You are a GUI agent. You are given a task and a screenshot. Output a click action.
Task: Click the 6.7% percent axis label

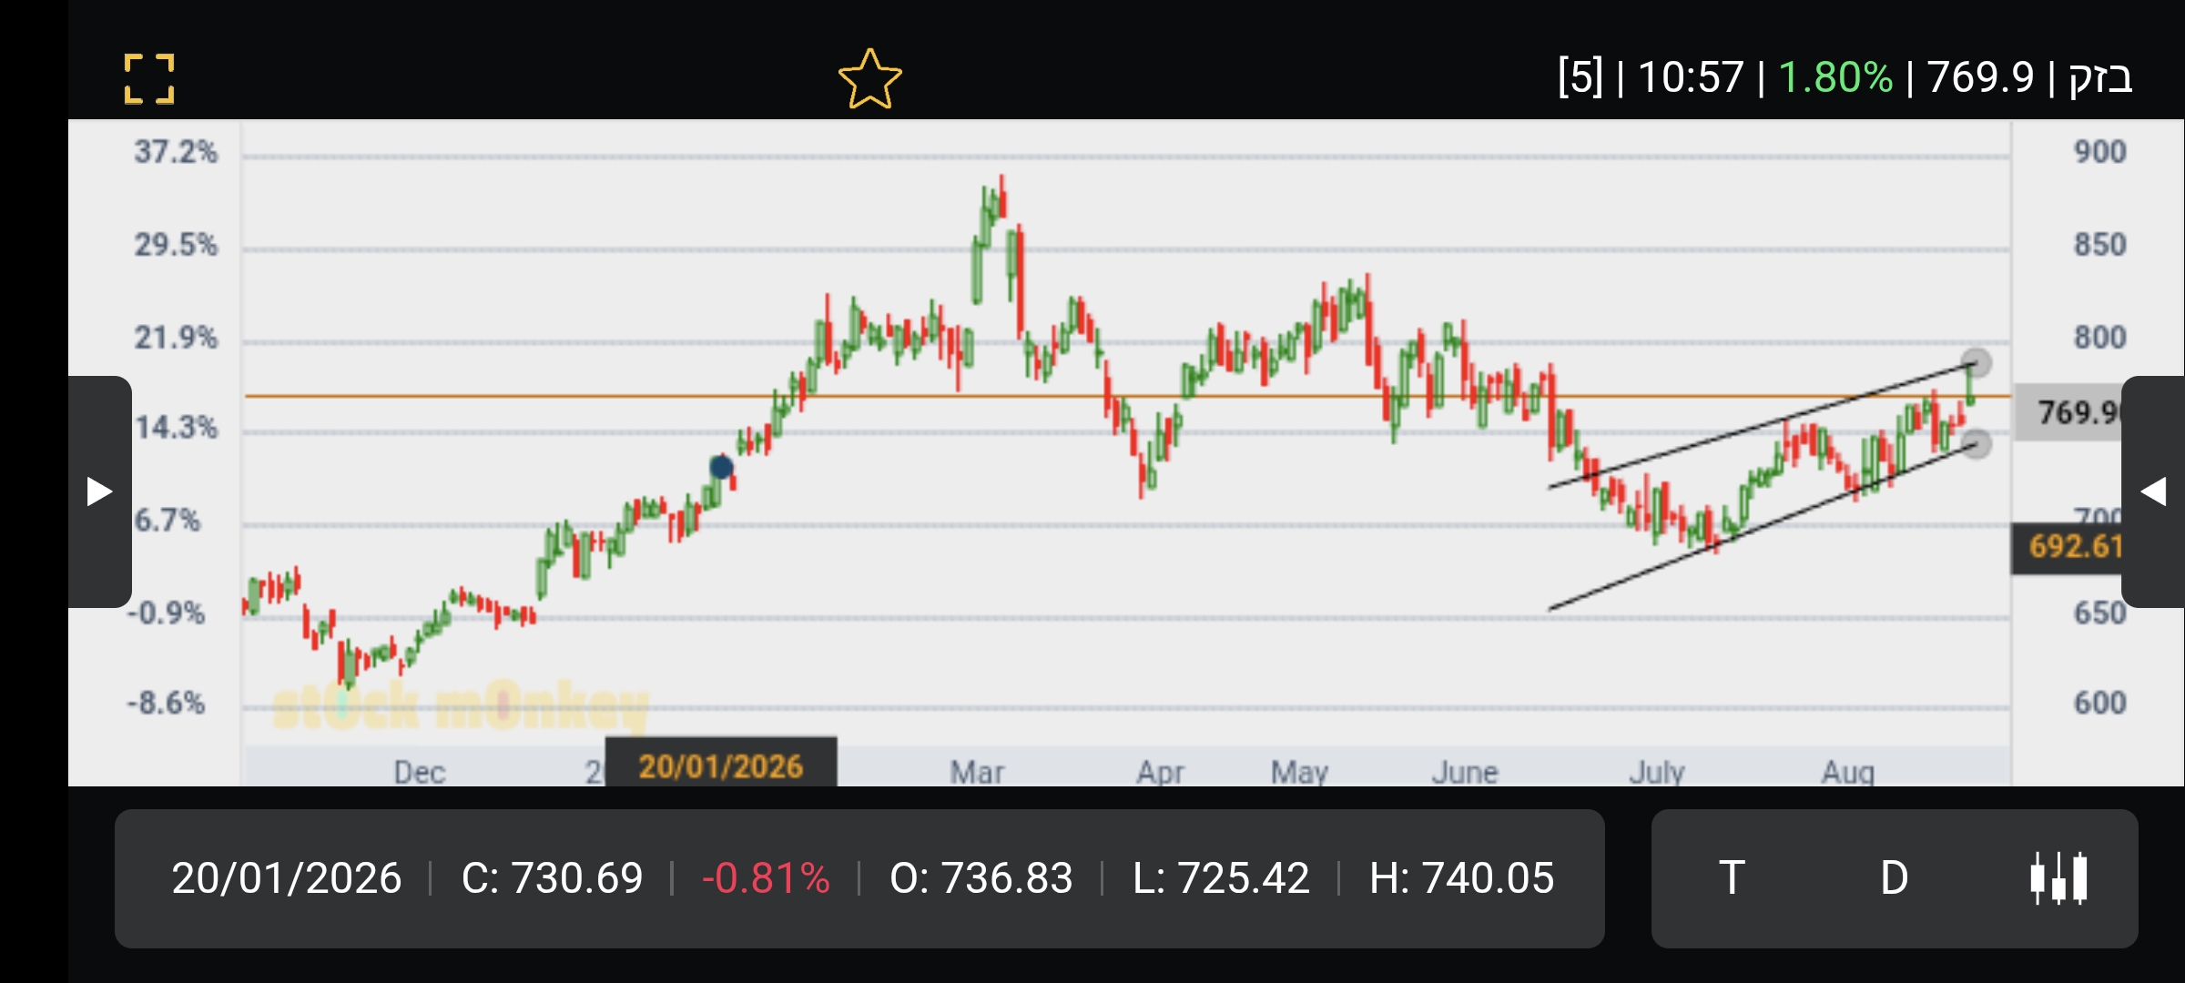click(x=167, y=521)
